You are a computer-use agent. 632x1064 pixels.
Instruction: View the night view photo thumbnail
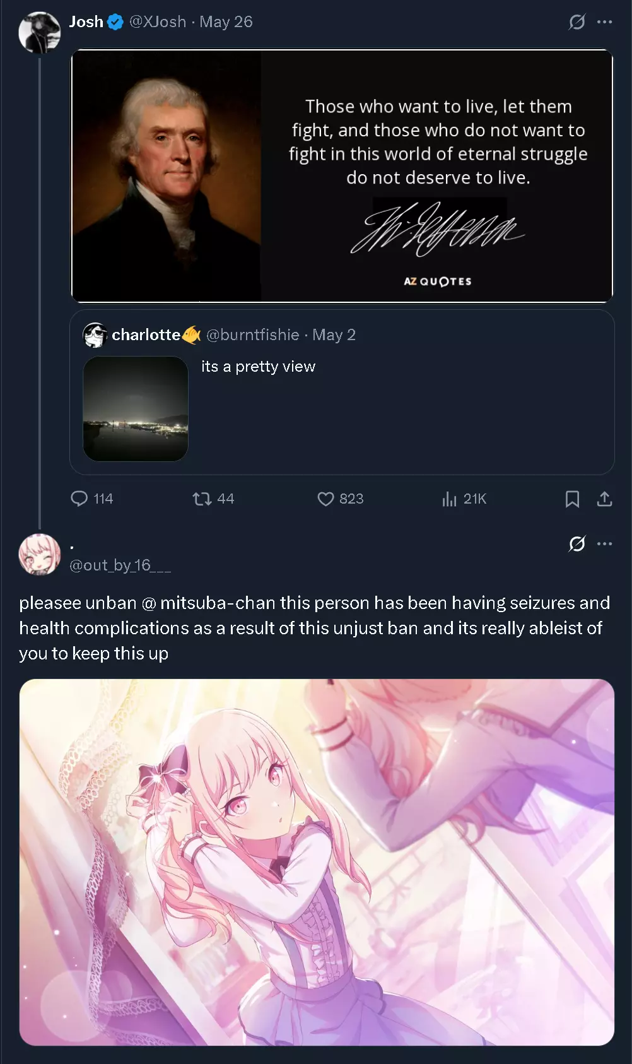pyautogui.click(x=136, y=409)
